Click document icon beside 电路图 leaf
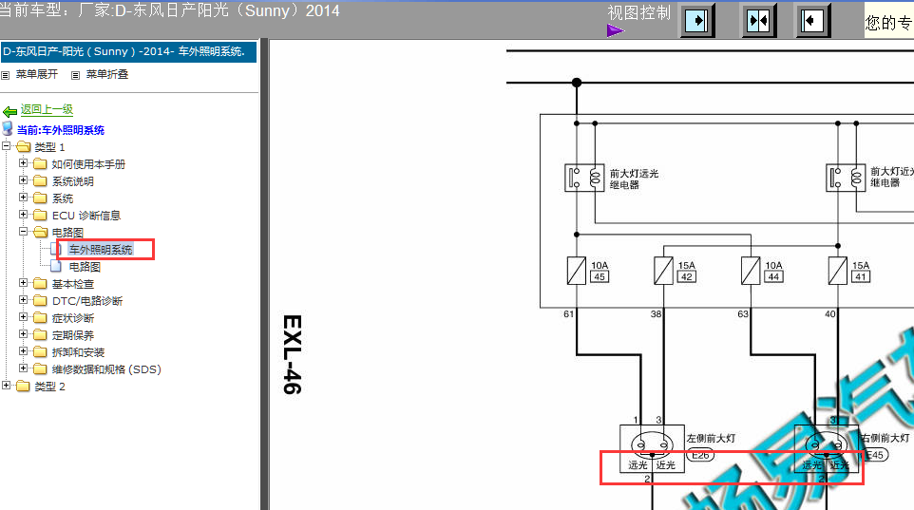This screenshot has width=914, height=510. (56, 266)
